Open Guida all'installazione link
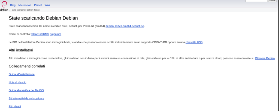Image resolution: width=279 pixels, height=111 pixels. (22, 74)
